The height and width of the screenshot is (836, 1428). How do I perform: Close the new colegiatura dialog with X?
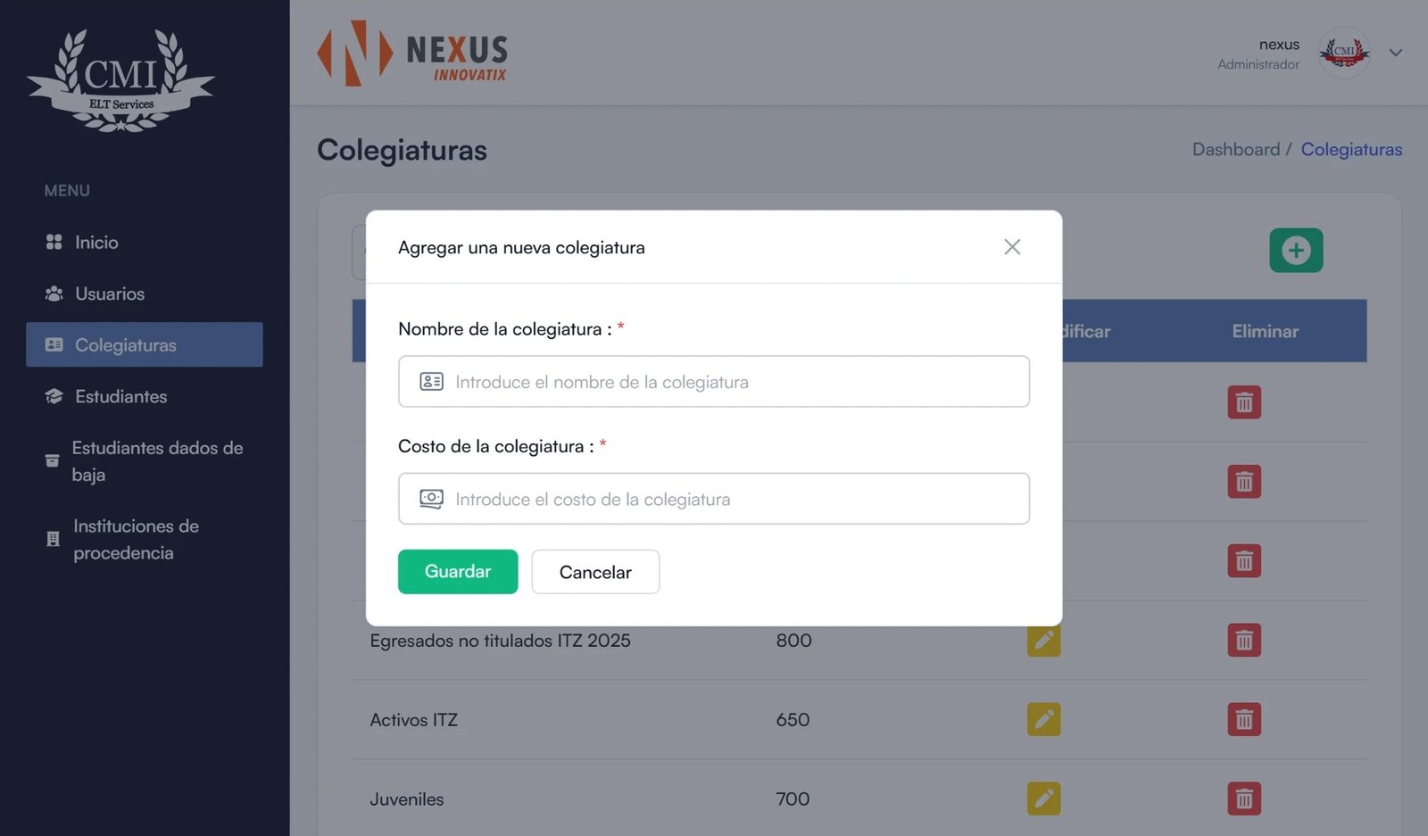click(1011, 247)
